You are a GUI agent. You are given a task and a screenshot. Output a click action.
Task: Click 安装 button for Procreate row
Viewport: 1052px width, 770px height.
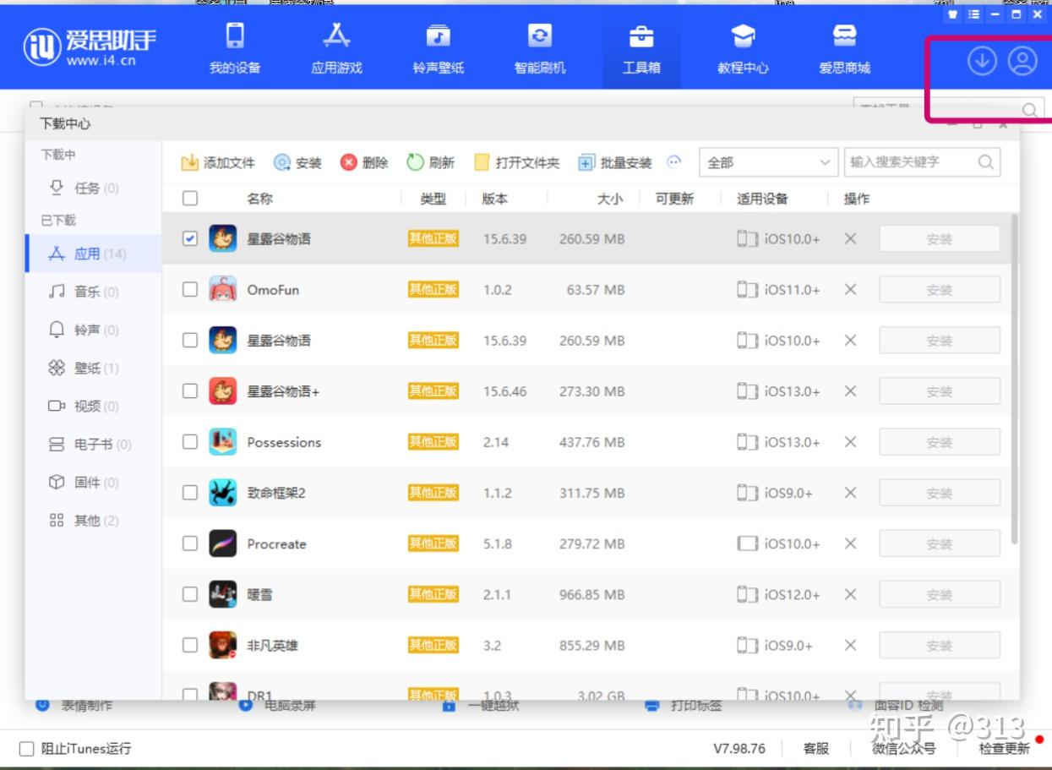pos(940,544)
